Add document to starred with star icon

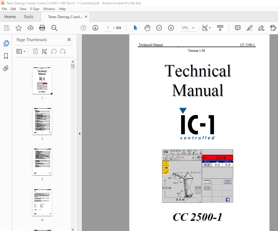coord(19,28)
